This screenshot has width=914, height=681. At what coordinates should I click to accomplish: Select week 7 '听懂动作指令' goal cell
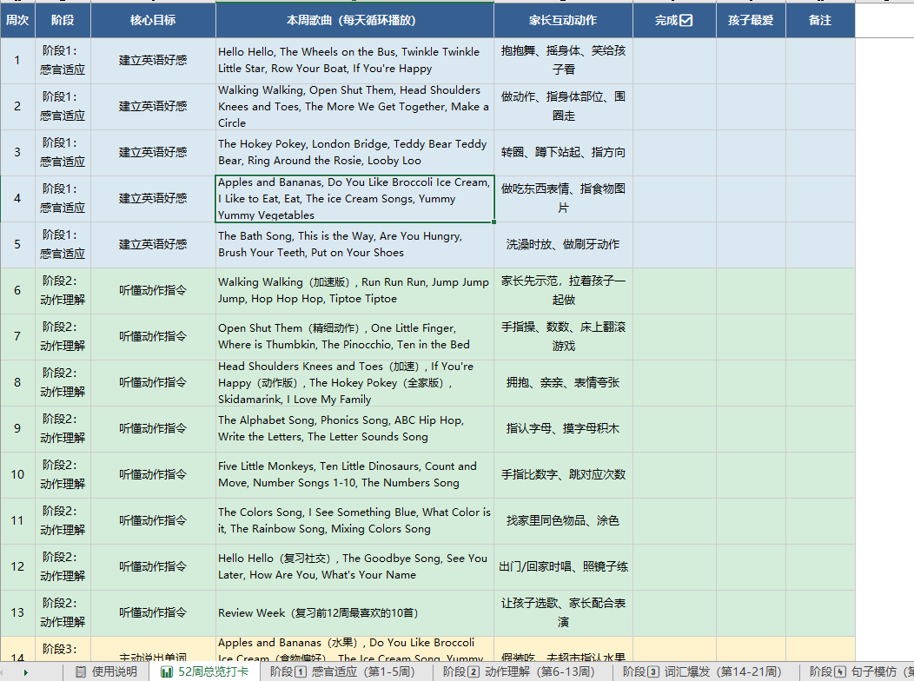(x=153, y=337)
